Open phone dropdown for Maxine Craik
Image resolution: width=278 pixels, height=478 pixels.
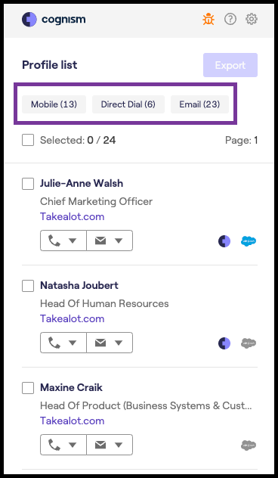pyautogui.click(x=63, y=445)
